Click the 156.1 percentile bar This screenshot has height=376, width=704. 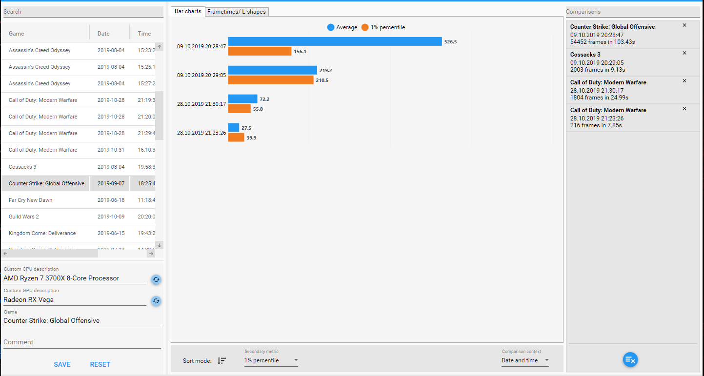[x=260, y=51]
